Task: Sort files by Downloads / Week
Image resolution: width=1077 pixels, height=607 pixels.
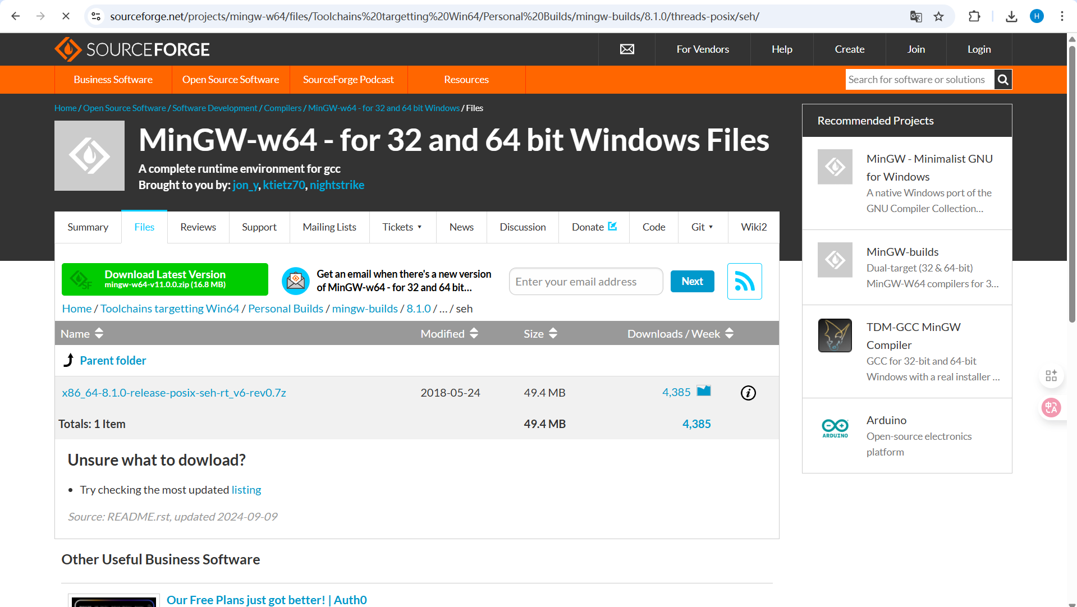Action: pos(680,333)
